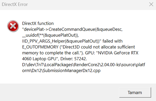Click the D:\dev\TnT\LocalPackages path line
156x101 pixels.
pyautogui.click(x=84, y=65)
